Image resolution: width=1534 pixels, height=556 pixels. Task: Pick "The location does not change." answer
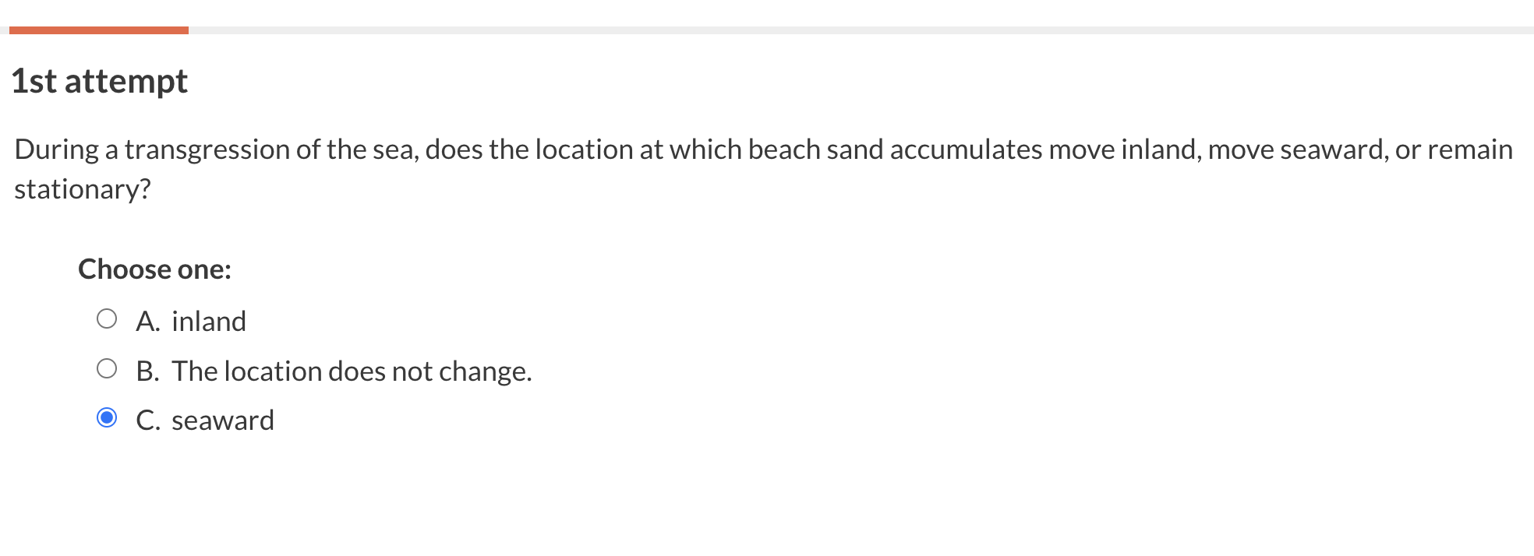(352, 371)
